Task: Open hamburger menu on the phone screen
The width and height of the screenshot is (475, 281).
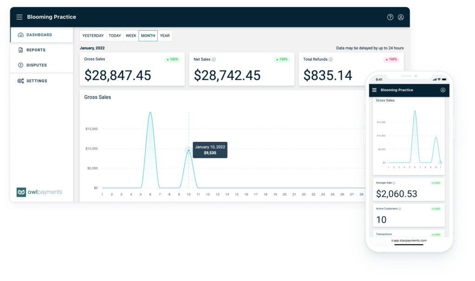Action: (x=374, y=90)
